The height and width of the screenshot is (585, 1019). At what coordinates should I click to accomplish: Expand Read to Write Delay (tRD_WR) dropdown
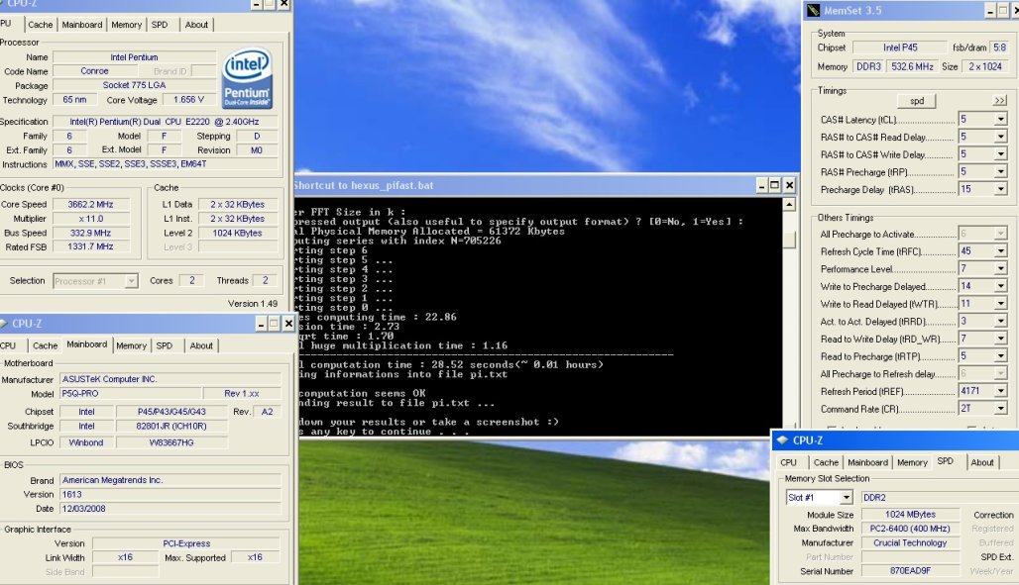coord(1001,339)
